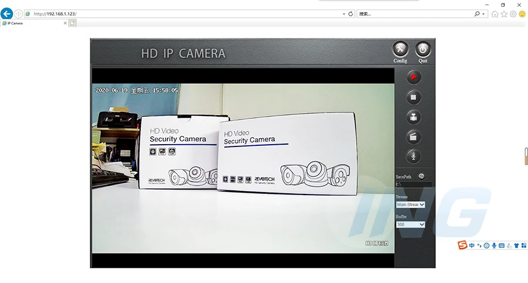Open browser Tools gear icon

click(513, 14)
